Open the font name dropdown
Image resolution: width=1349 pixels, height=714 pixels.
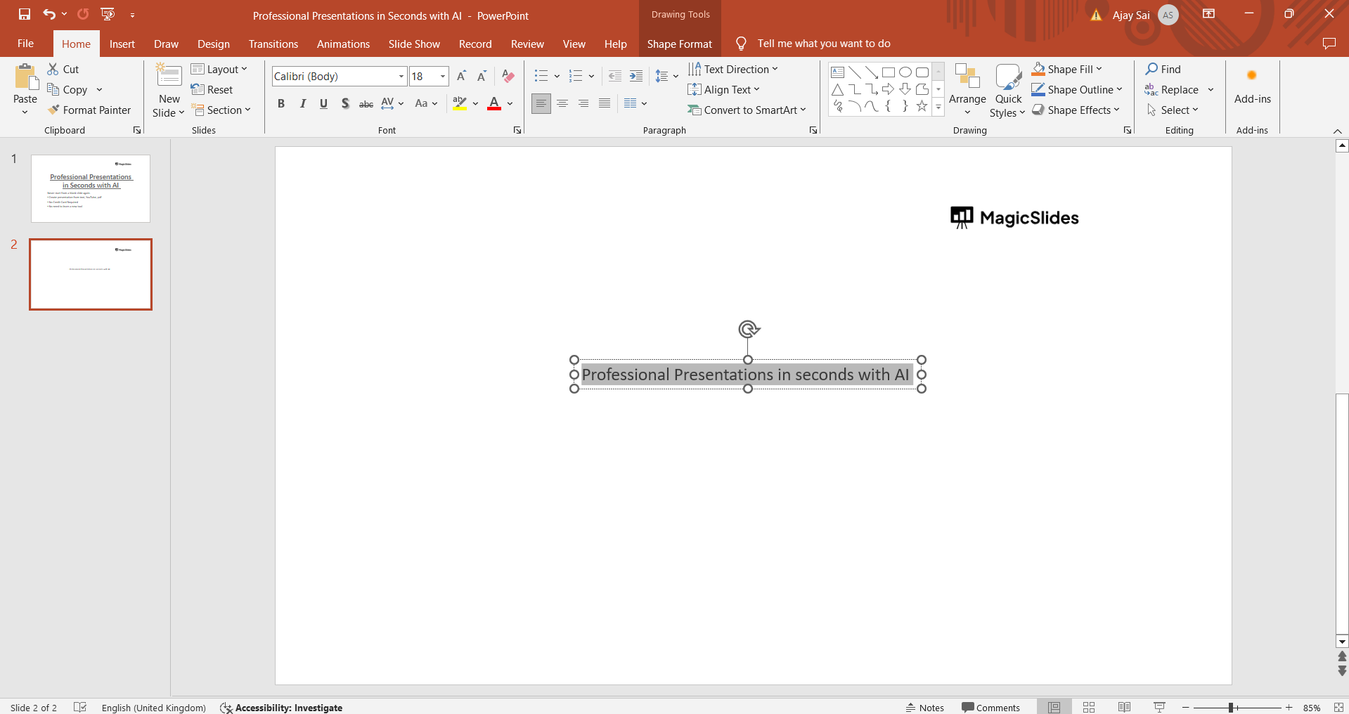coord(401,76)
